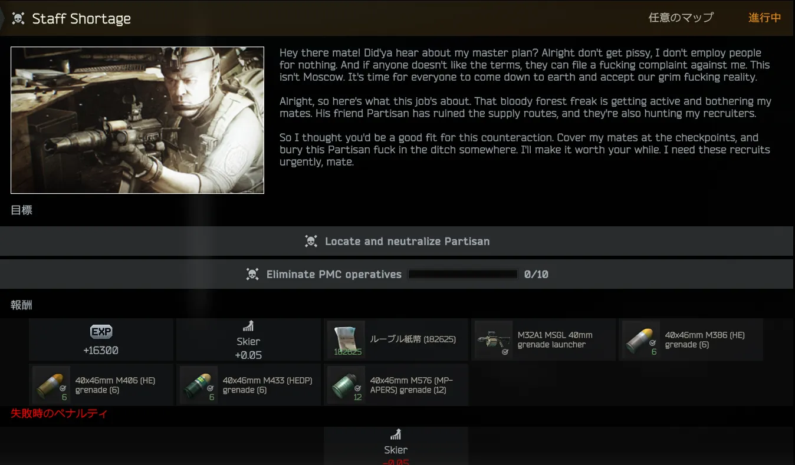
Task: Click the EXP reward badge icon
Action: (101, 332)
